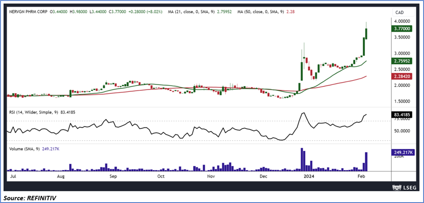This screenshot has height=203, width=424.
Task: Click the 2.00000 price axis label
Action: pyautogui.click(x=402, y=85)
